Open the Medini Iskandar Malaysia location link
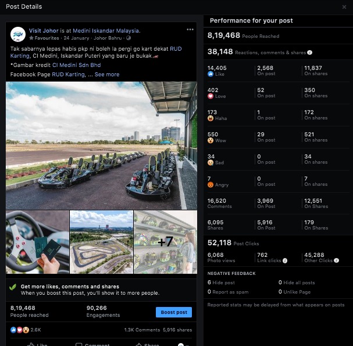The height and width of the screenshot is (346, 353). pos(106,31)
